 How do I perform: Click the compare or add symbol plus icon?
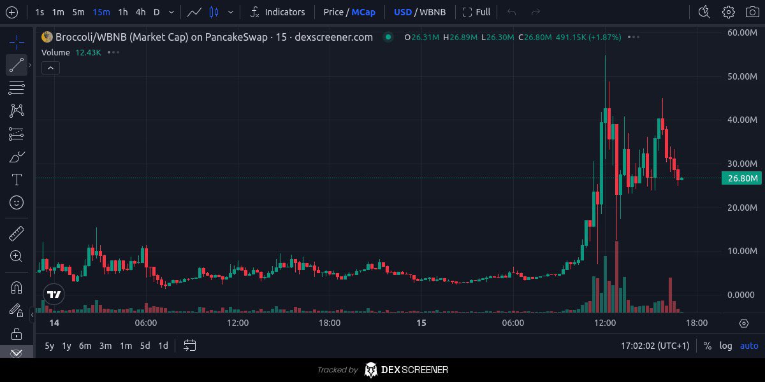click(x=12, y=12)
